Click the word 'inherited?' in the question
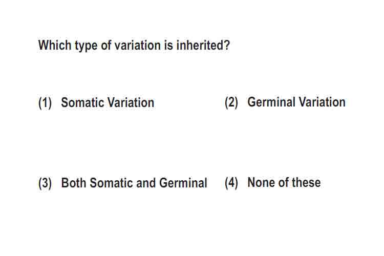The height and width of the screenshot is (256, 384). [x=203, y=45]
